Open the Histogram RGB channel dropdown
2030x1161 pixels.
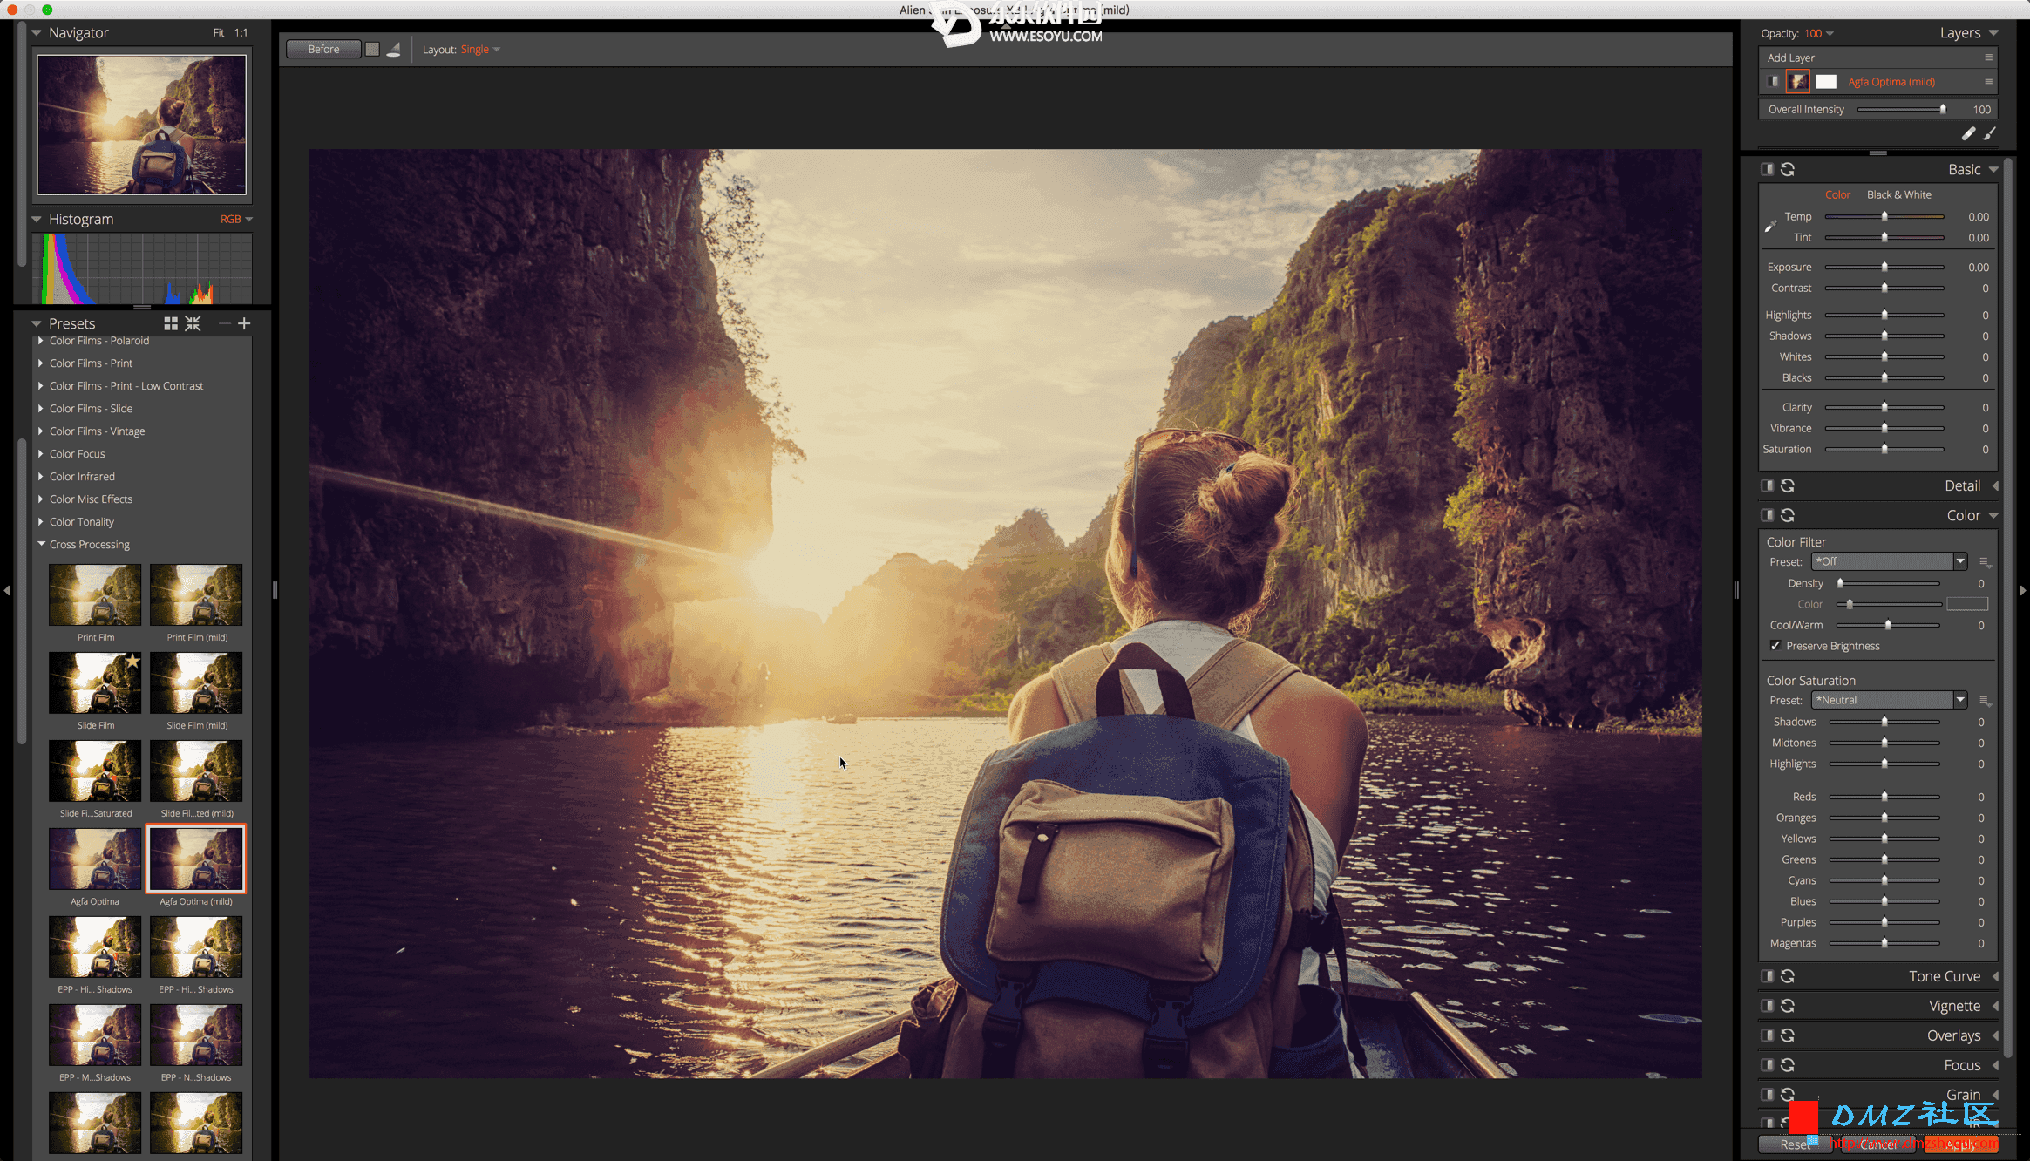236,219
